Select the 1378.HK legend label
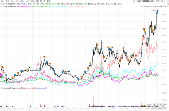 [x=7, y=7]
